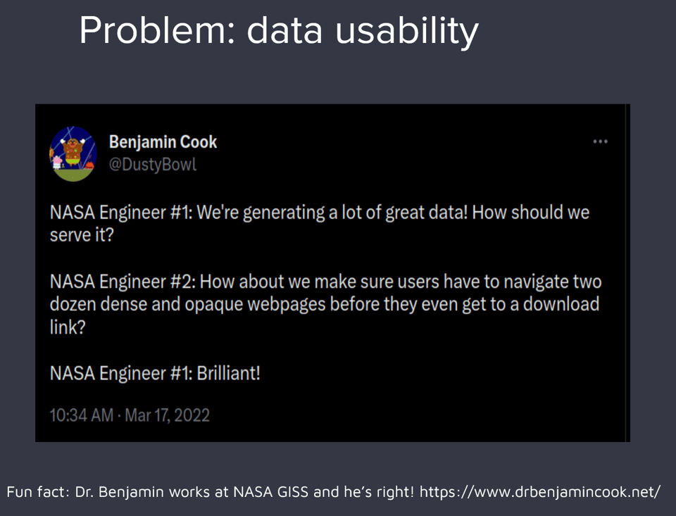Click the @DustyBowl handle

pos(152,165)
